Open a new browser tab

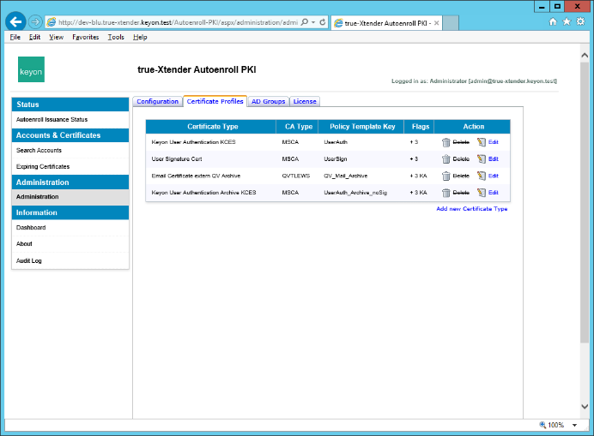coord(451,22)
